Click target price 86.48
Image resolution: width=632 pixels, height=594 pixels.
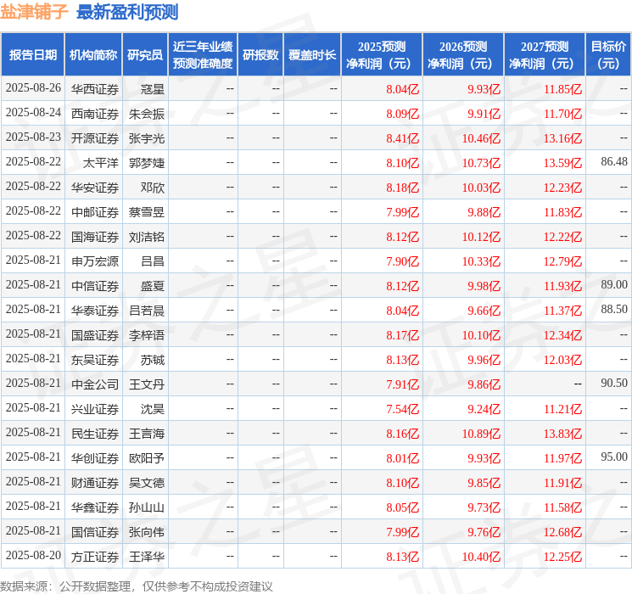(614, 162)
